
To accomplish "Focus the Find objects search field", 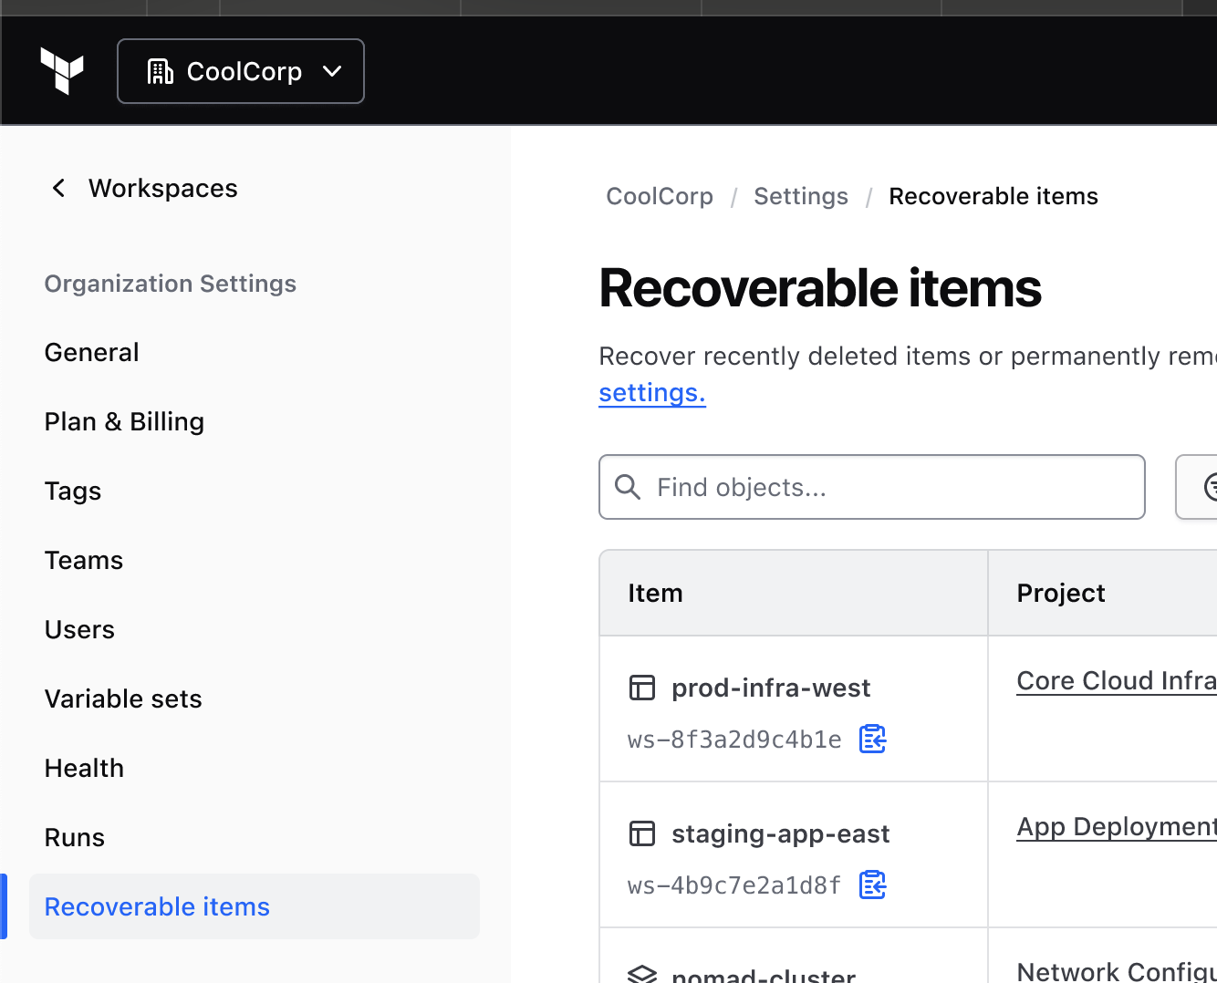I will (885, 487).
